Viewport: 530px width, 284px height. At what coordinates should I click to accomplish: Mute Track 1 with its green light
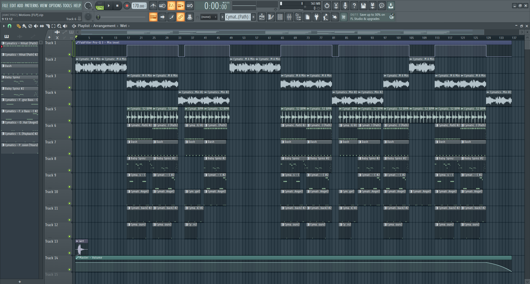click(70, 55)
